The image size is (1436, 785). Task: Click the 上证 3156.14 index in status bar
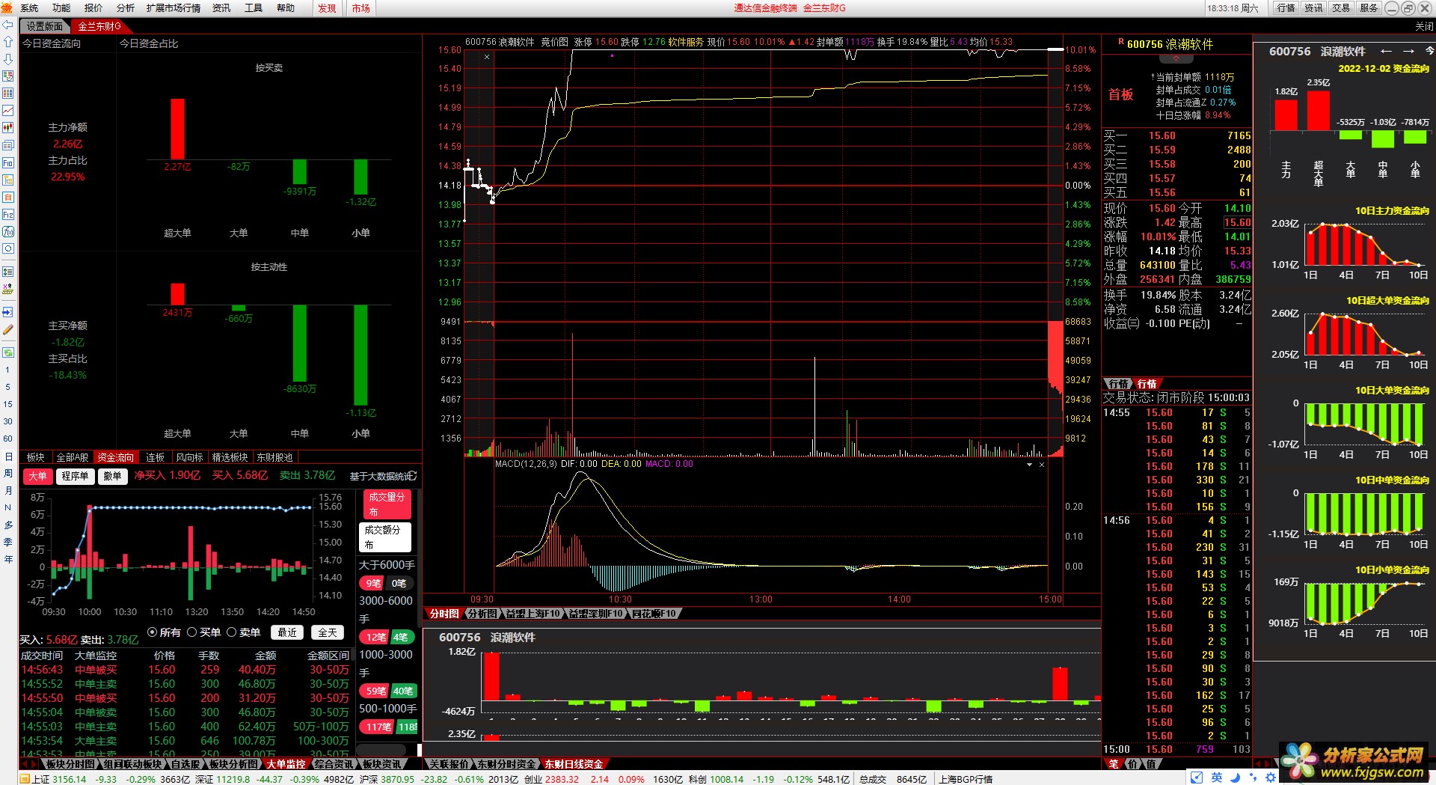coord(58,779)
